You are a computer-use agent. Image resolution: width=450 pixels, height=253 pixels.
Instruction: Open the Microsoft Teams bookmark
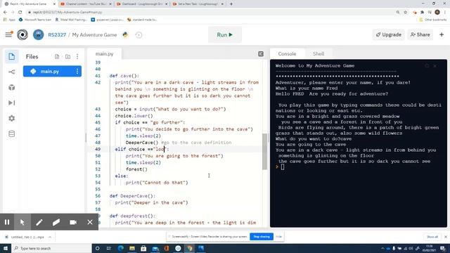[x=34, y=20]
